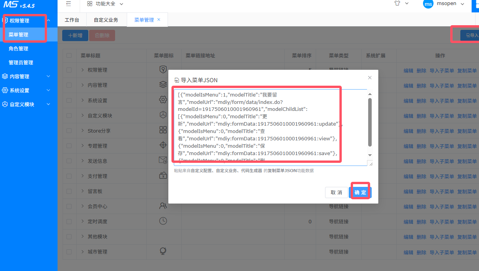Screen dimensions: 479x271
Task: Click the msopen user avatar icon
Action: [x=428, y=4]
